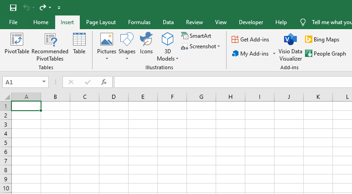This screenshot has width=352, height=194.
Task: Click the Bing Maps add-in
Action: coord(322,40)
